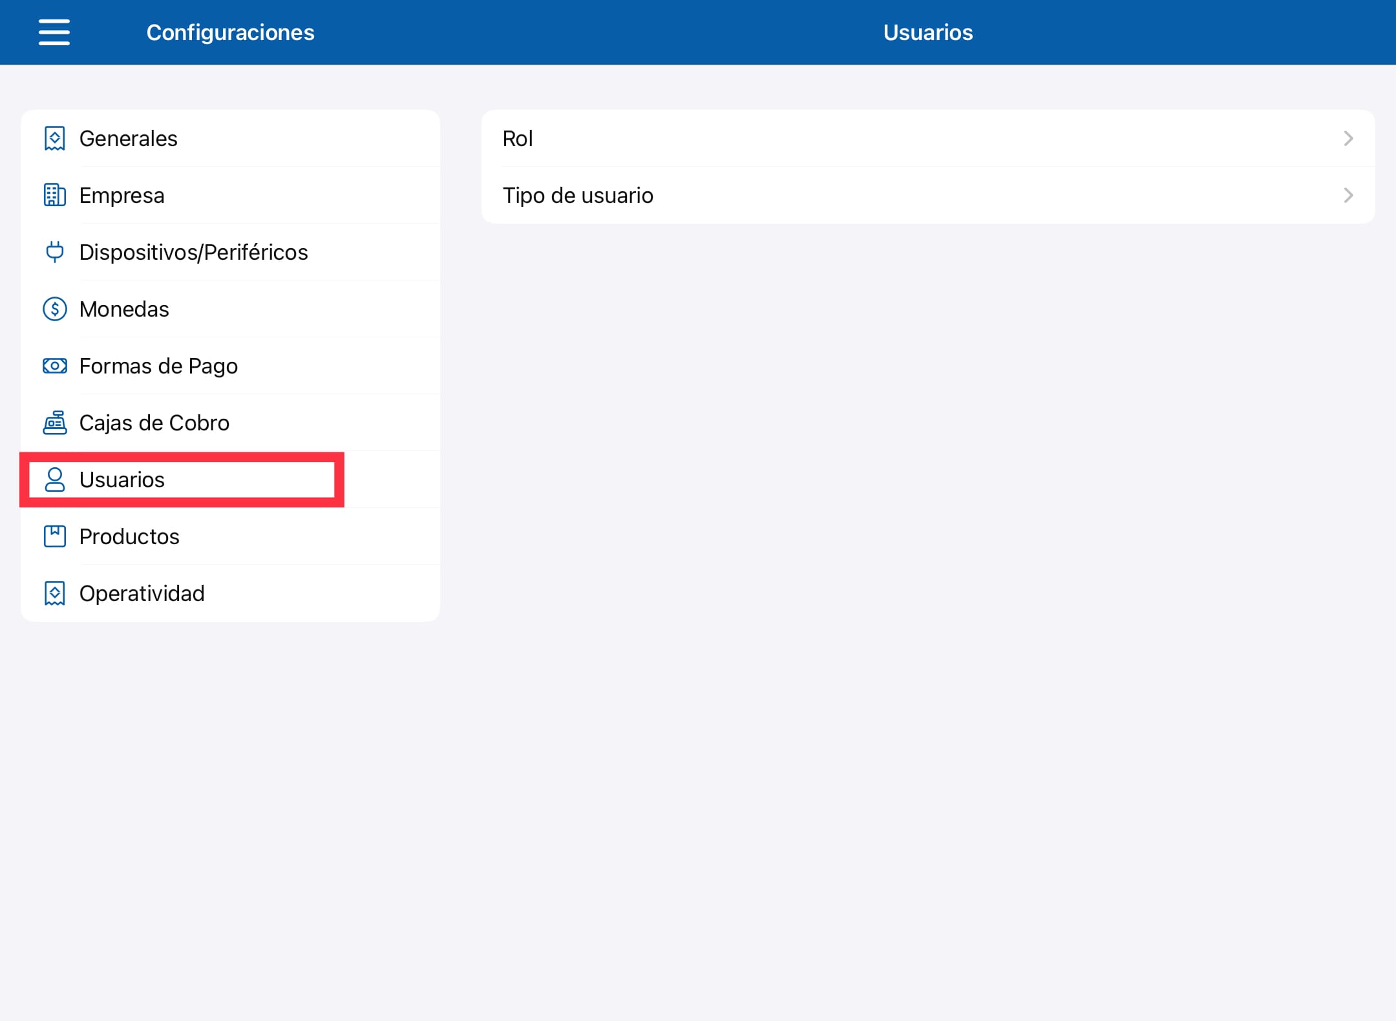Open Cajas de Cobro settings
This screenshot has height=1021, width=1396.
pyautogui.click(x=230, y=423)
